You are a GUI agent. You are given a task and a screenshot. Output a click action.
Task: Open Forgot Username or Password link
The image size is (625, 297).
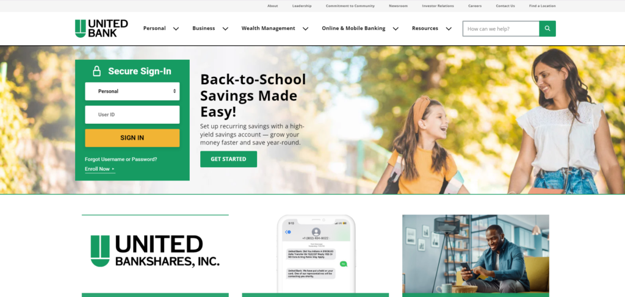tap(121, 159)
